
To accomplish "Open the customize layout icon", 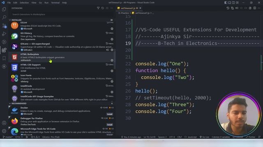I will (x=237, y=2).
